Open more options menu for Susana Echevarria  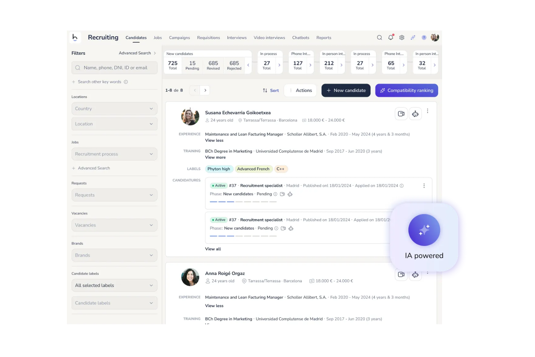point(427,111)
